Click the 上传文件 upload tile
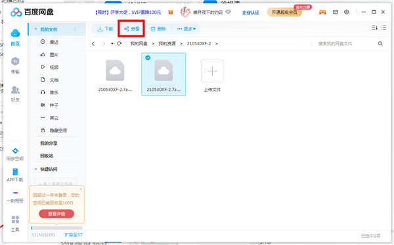The image size is (394, 245). [212, 76]
